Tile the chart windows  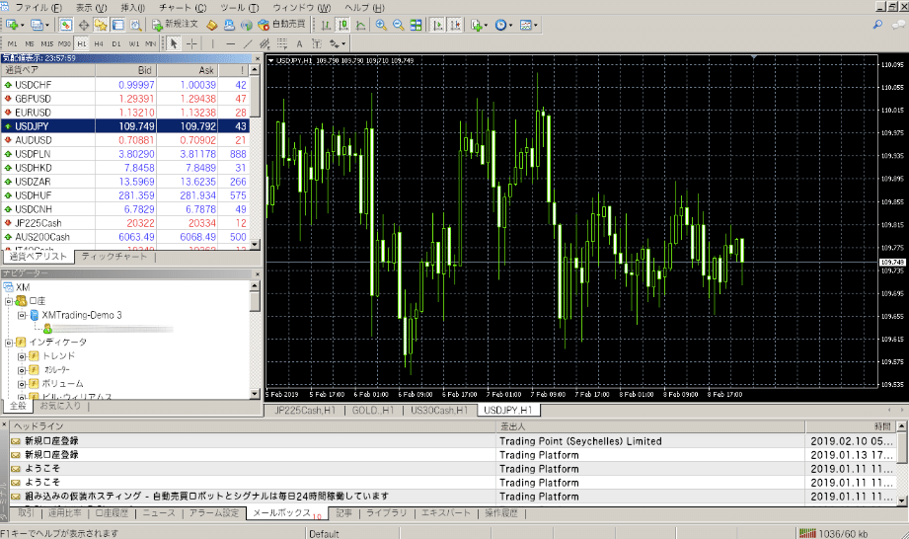tap(416, 25)
